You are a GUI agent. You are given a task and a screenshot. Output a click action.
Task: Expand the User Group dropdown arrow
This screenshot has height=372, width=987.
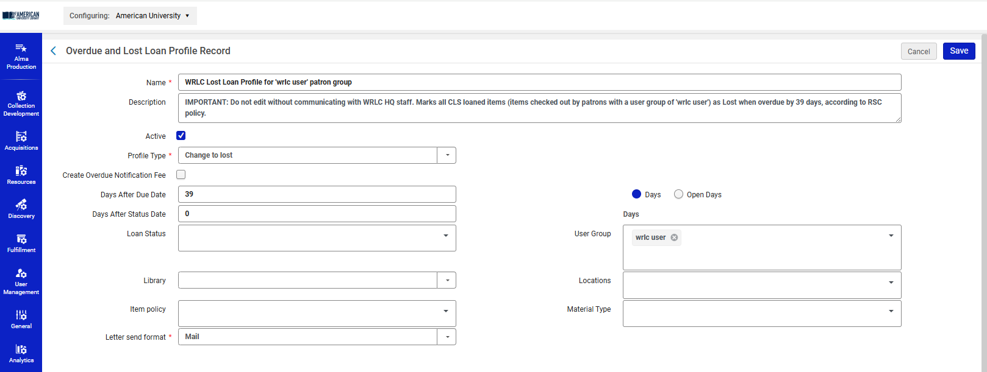click(x=891, y=235)
